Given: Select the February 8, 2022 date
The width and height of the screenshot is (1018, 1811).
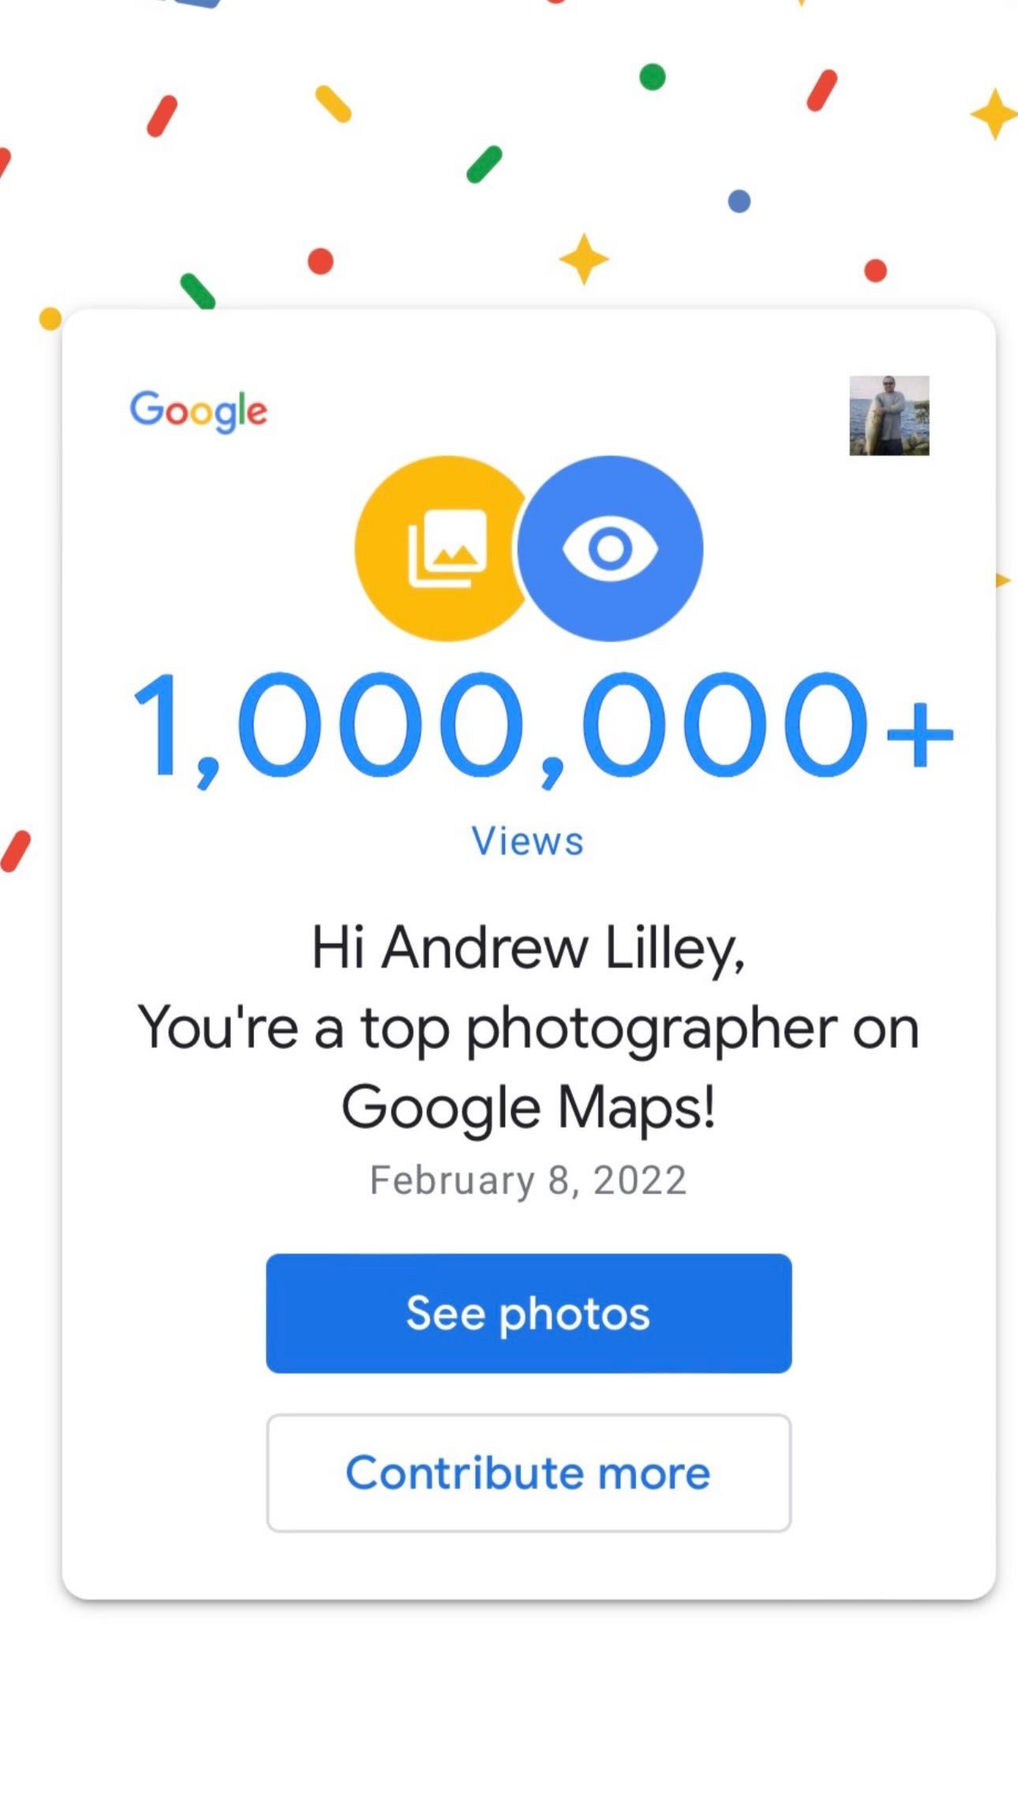Looking at the screenshot, I should coord(528,1181).
